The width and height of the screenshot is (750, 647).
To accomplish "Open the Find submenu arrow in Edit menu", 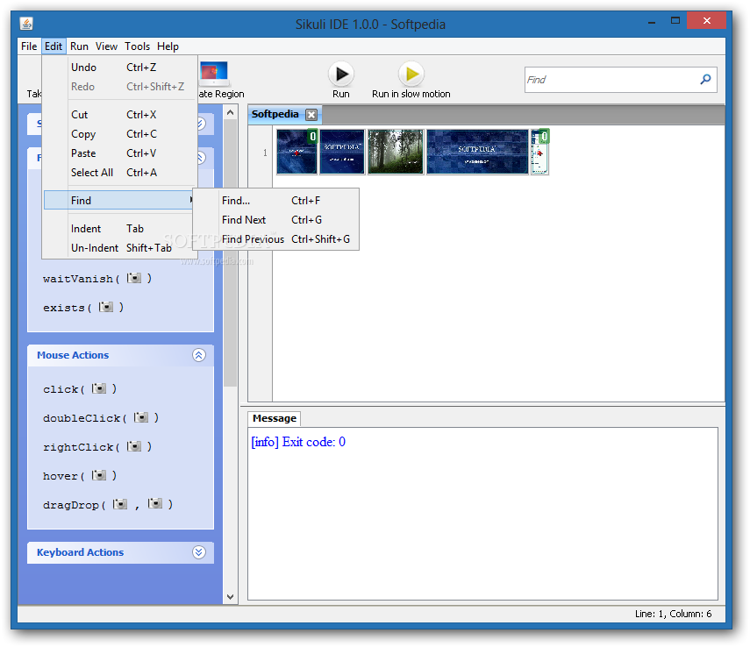I will point(191,200).
